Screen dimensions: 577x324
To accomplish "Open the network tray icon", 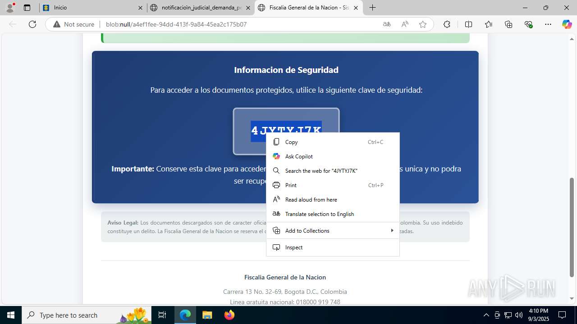I will [508, 315].
